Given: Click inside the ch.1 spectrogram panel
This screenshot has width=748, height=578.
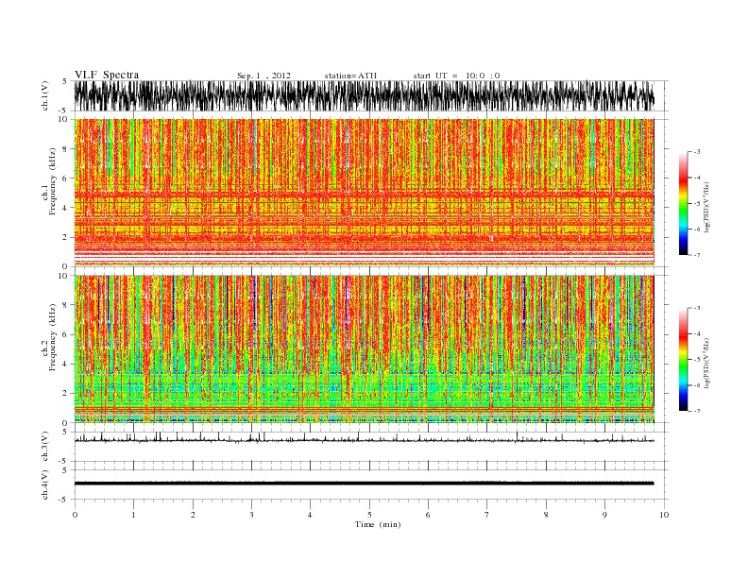Looking at the screenshot, I should pyautogui.click(x=364, y=193).
